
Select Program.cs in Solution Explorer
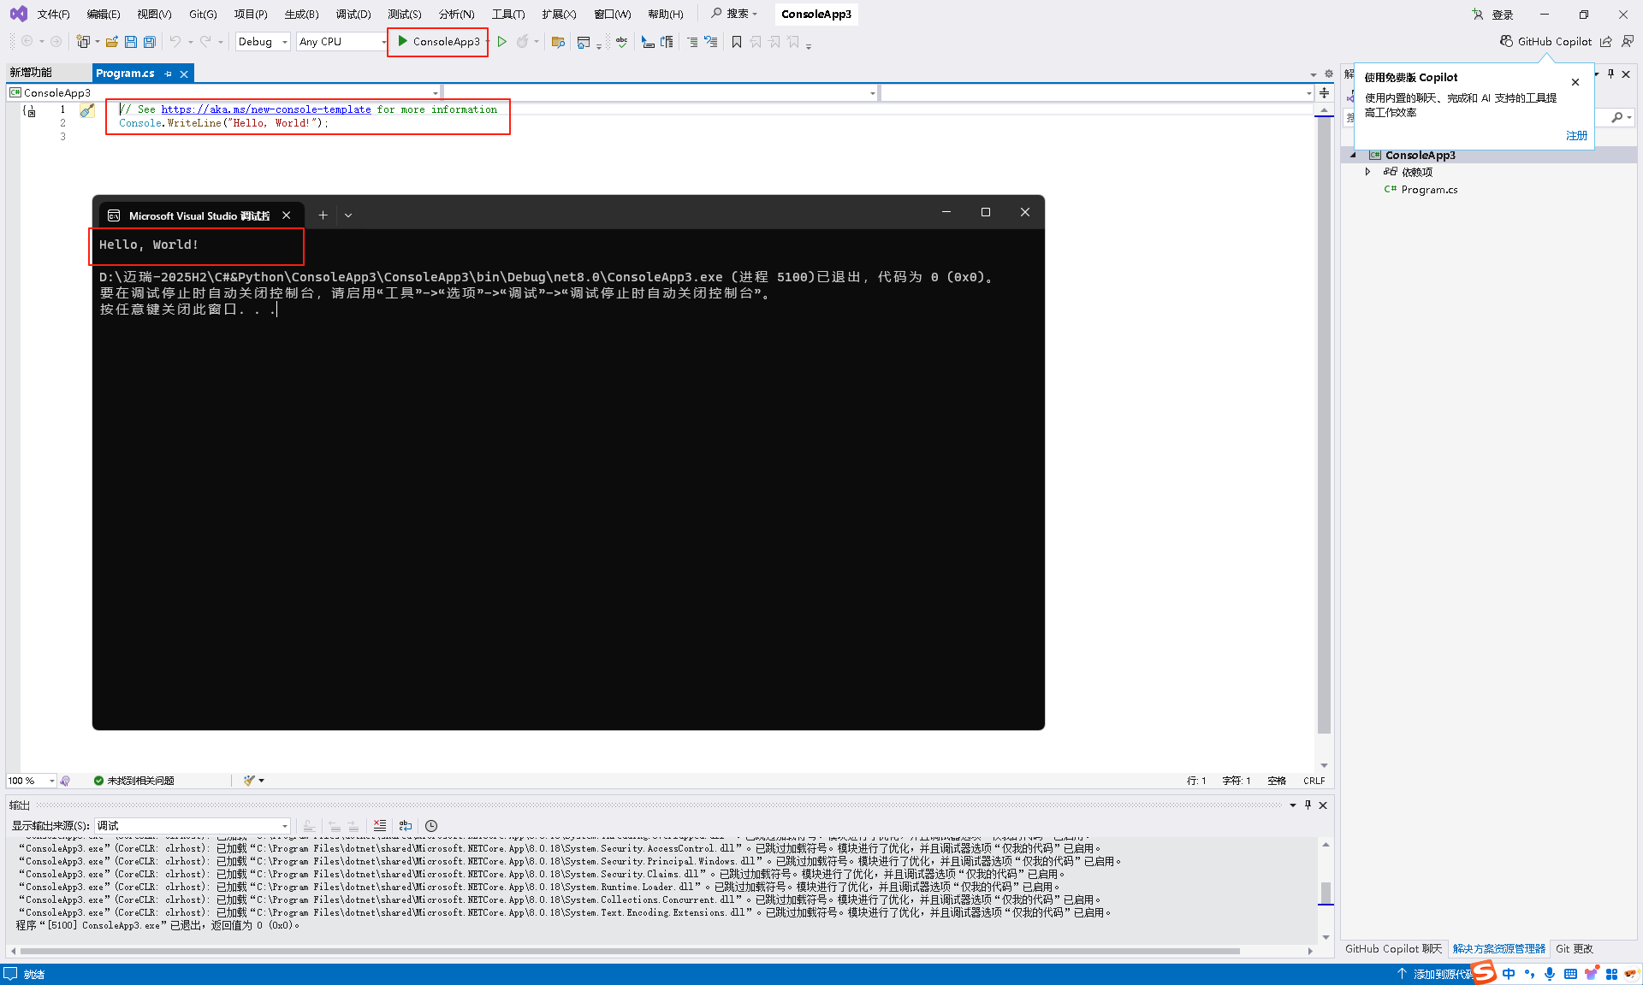pyautogui.click(x=1421, y=190)
